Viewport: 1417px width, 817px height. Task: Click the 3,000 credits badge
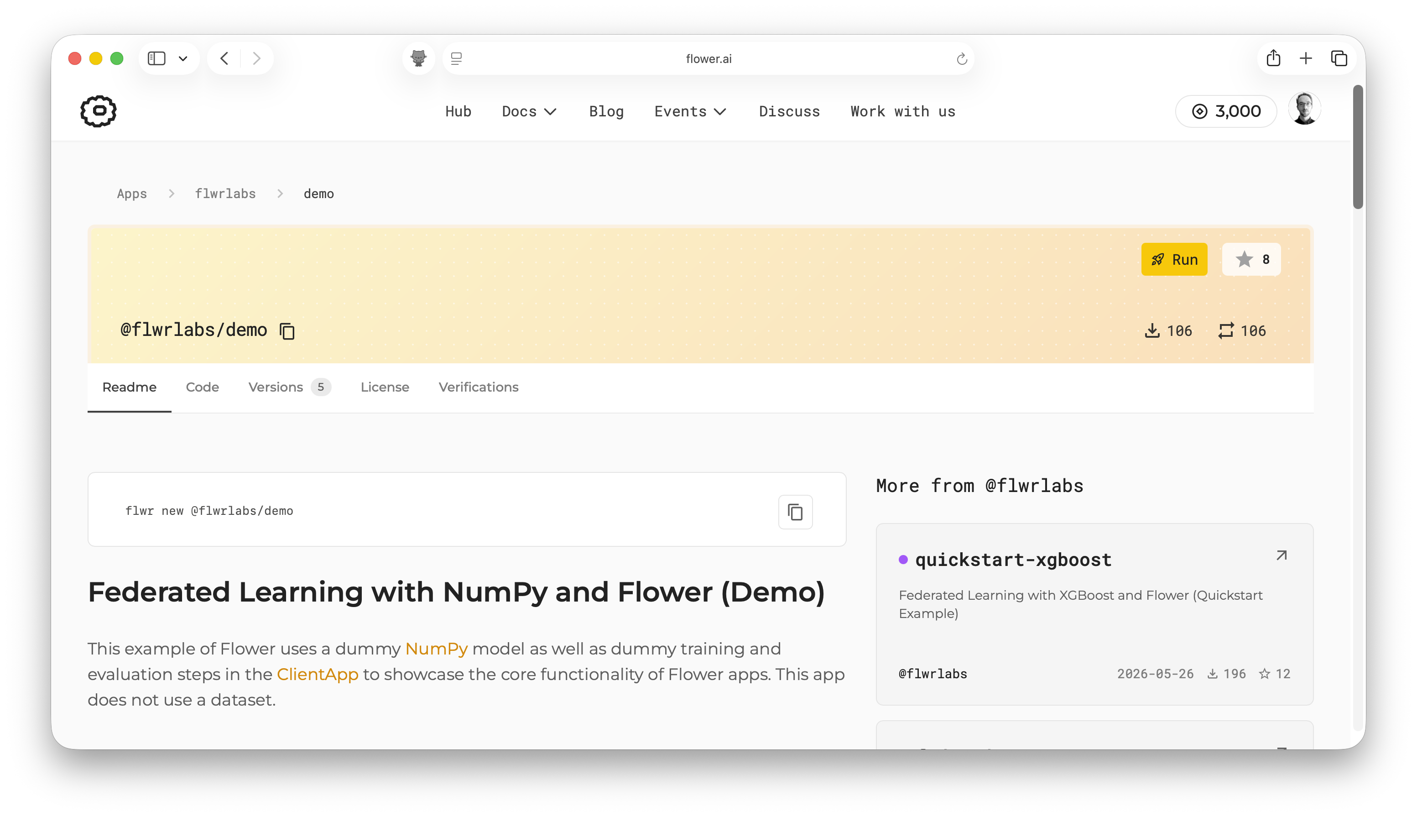coord(1226,111)
